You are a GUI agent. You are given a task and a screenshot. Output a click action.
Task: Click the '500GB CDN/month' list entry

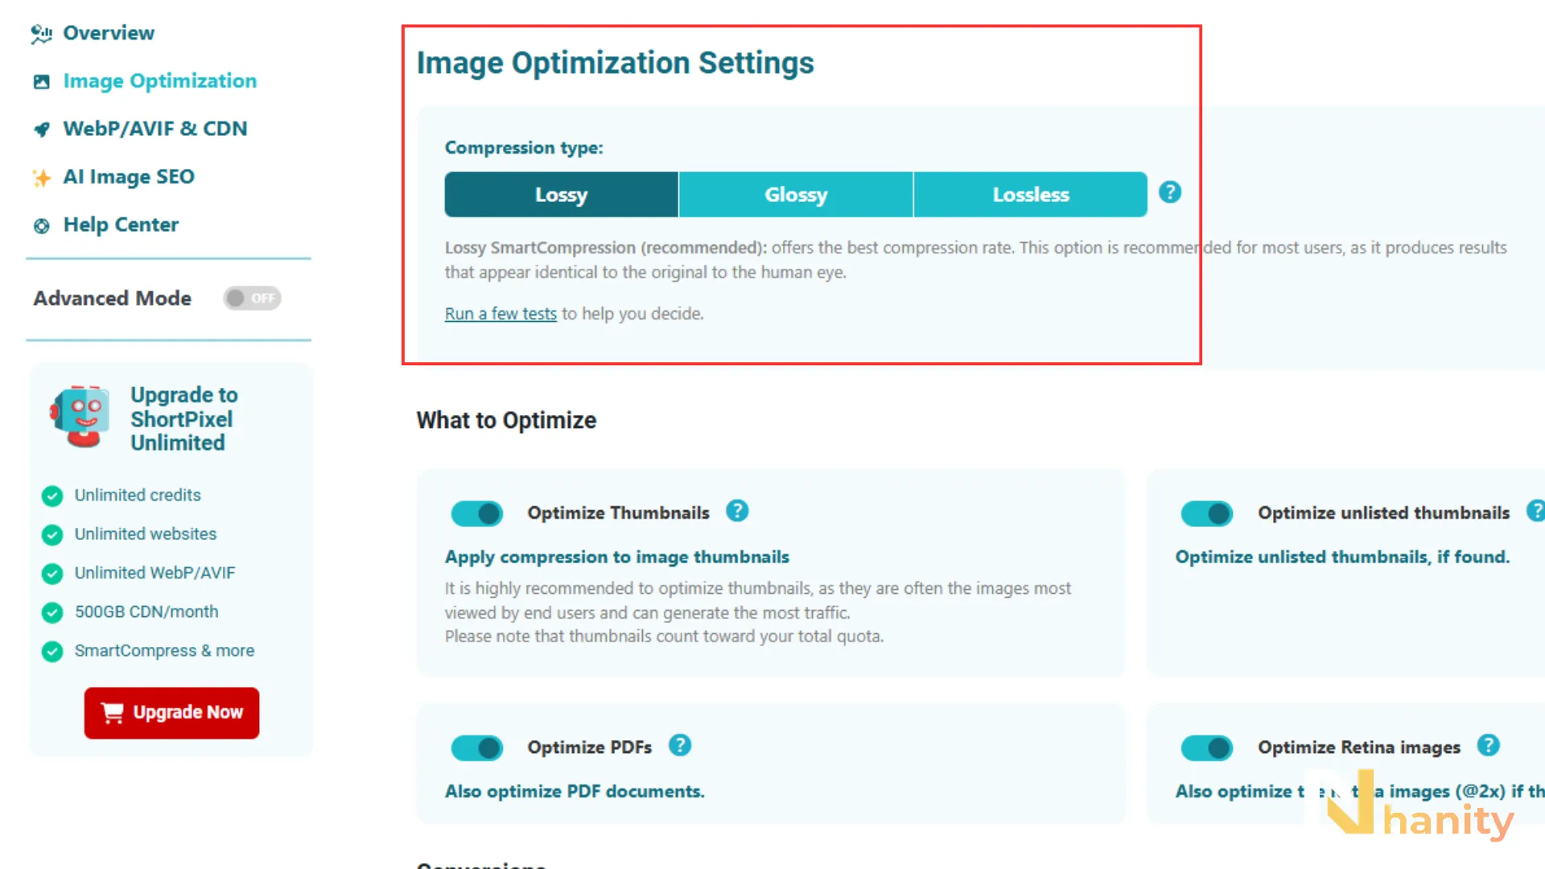[146, 612]
